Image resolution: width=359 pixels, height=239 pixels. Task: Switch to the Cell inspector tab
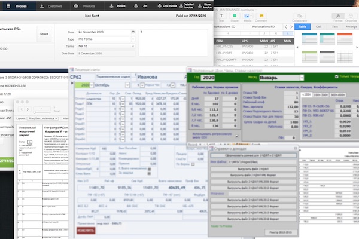tap(318, 27)
